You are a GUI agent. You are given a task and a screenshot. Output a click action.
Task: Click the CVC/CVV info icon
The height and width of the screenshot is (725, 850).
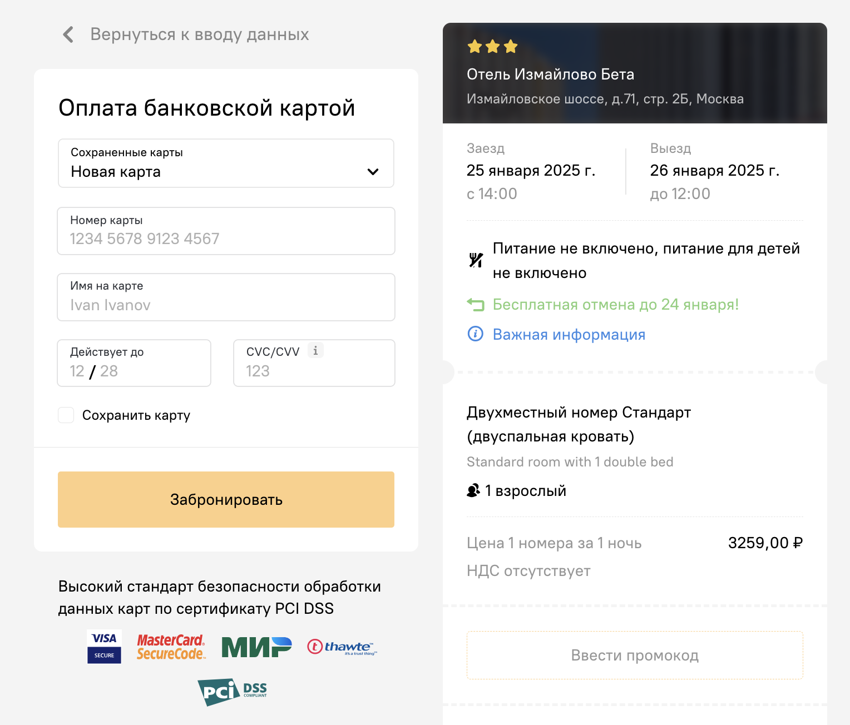tap(315, 350)
